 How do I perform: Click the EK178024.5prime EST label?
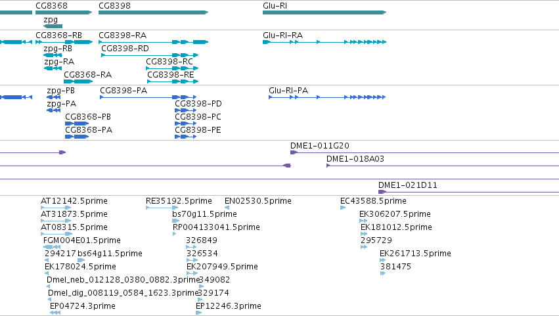(81, 267)
